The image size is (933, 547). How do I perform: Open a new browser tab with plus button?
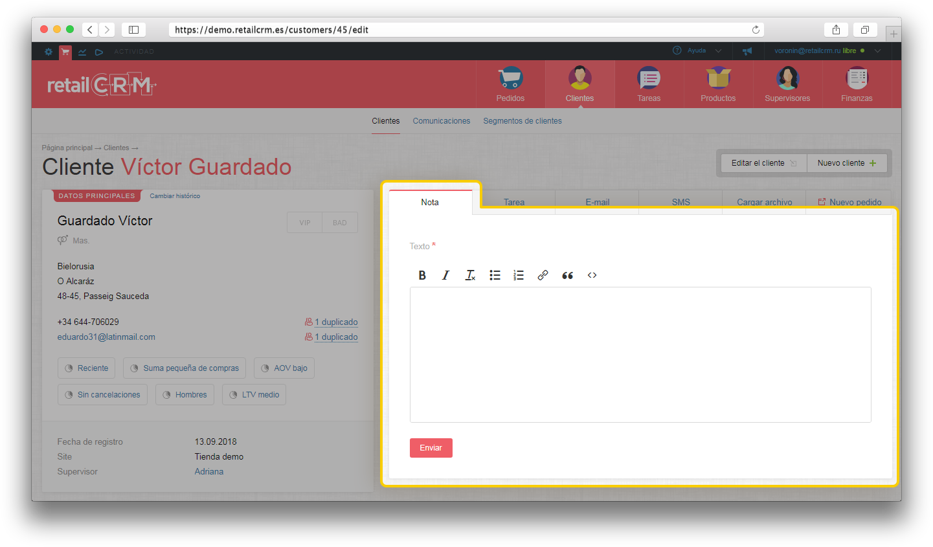tap(894, 34)
